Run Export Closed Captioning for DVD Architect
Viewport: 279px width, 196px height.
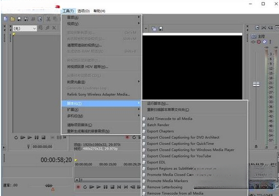click(195, 138)
